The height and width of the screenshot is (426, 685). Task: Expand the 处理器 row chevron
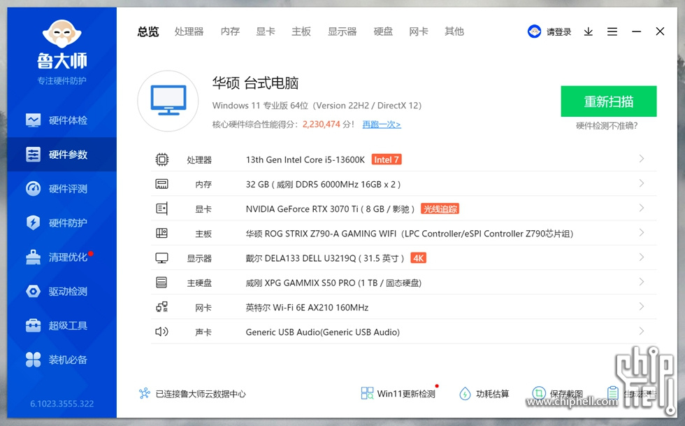642,159
